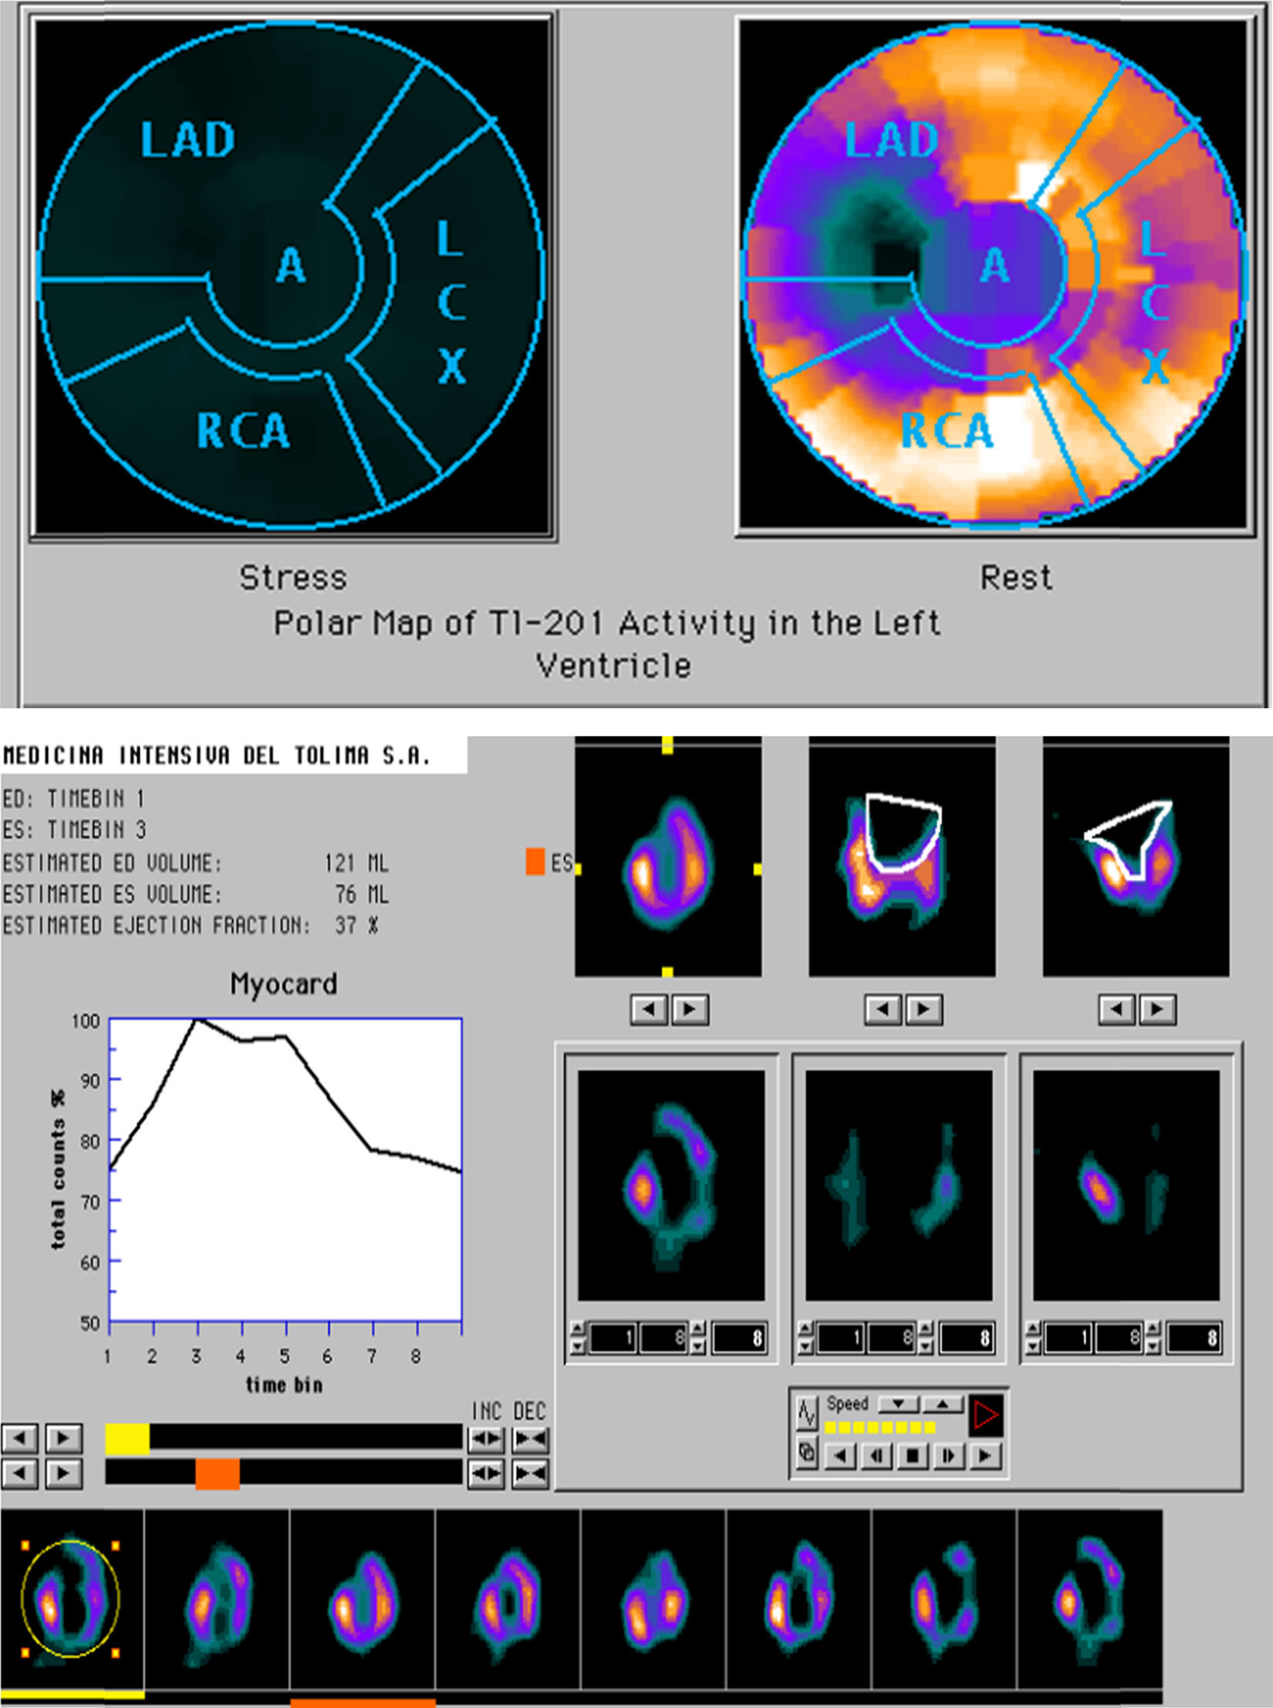Click the yellow ED slider handle
Viewport: 1273px width, 1708px height.
[127, 1439]
